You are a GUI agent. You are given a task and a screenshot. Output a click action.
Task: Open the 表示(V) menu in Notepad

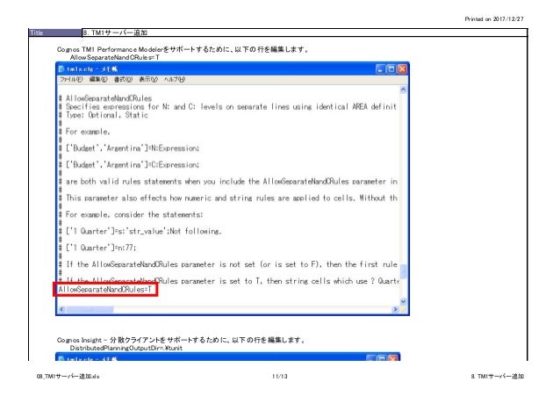147,79
